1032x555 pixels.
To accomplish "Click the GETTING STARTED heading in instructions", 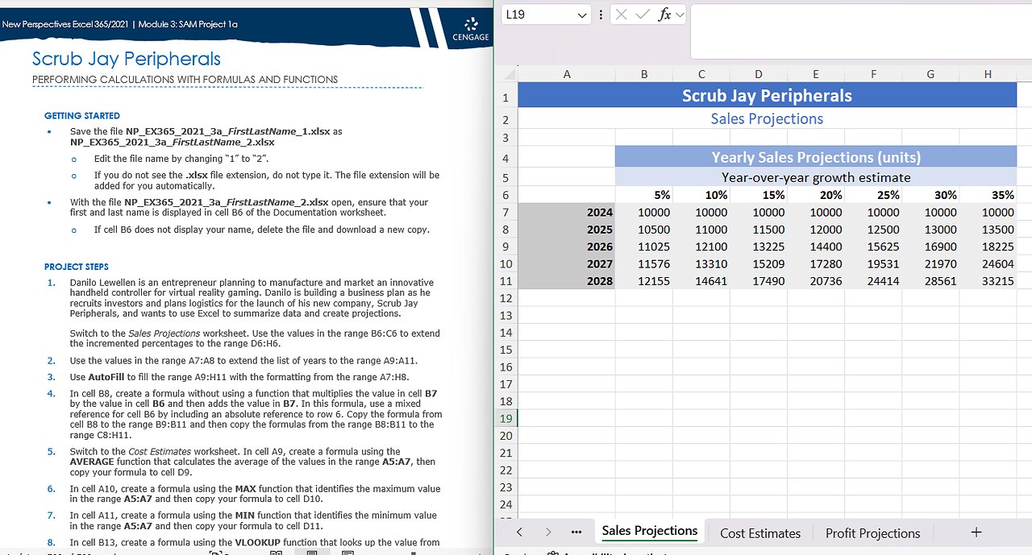I will coord(82,116).
